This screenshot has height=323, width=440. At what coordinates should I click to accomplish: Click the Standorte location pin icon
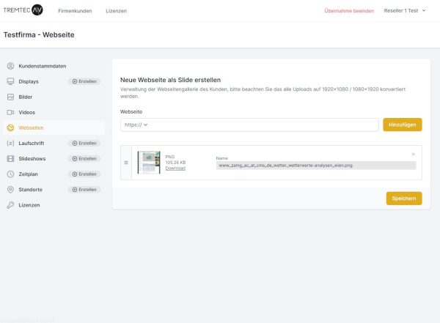point(10,189)
